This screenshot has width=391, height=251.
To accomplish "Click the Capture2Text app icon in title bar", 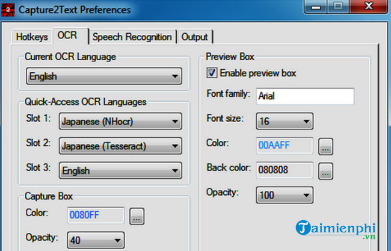I will point(8,10).
